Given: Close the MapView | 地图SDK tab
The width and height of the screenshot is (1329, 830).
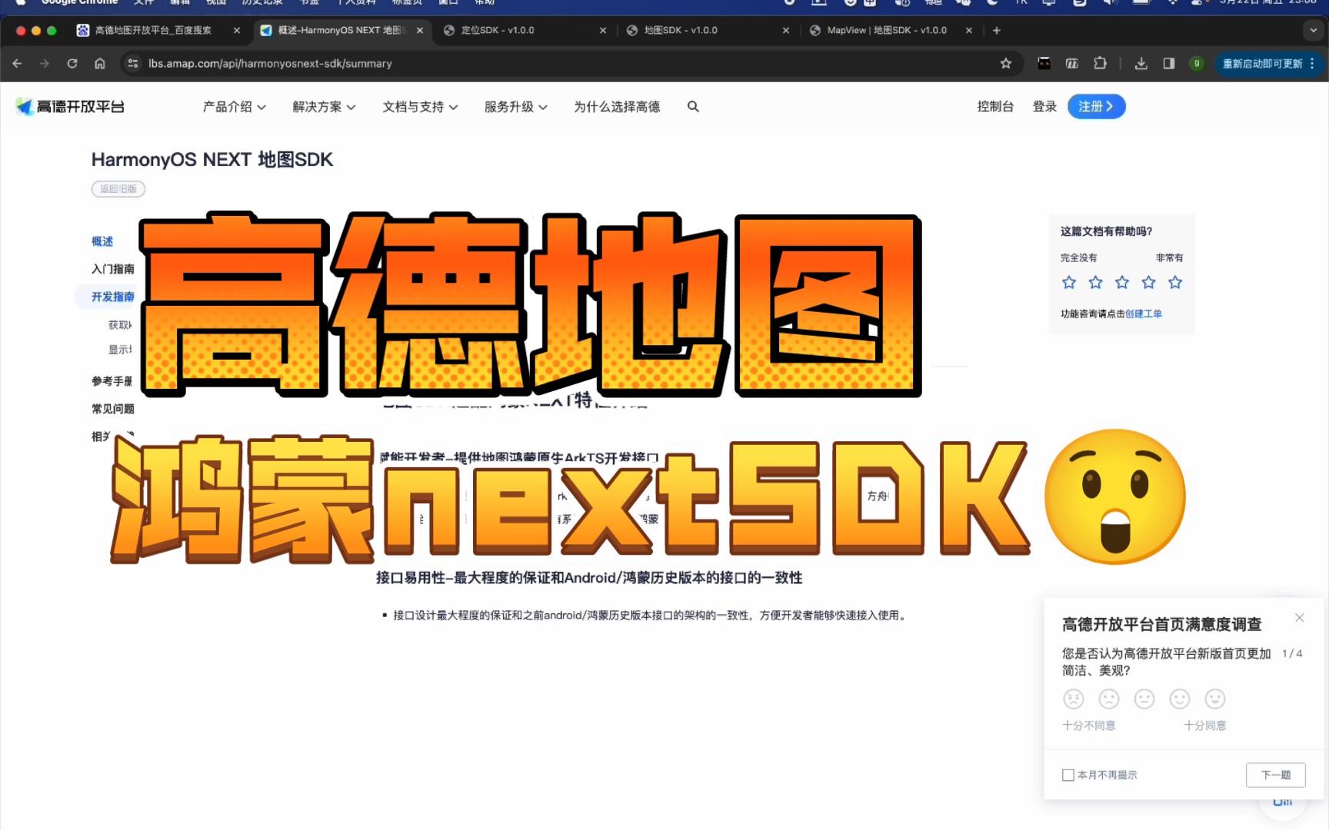Looking at the screenshot, I should point(969,31).
